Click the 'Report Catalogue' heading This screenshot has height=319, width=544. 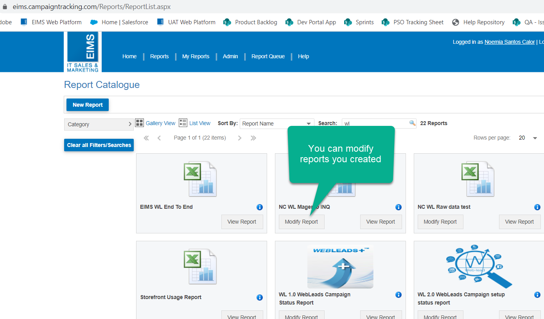click(102, 85)
